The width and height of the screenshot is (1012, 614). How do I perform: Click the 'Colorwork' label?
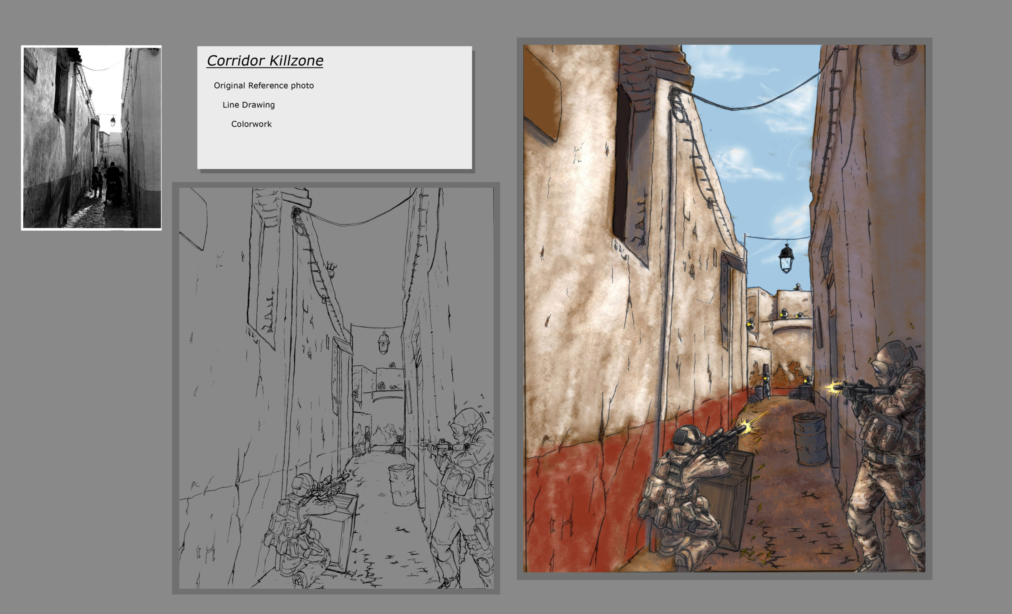coord(251,124)
